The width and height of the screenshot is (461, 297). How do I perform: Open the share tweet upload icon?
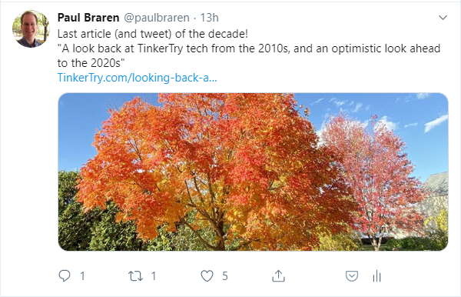278,275
